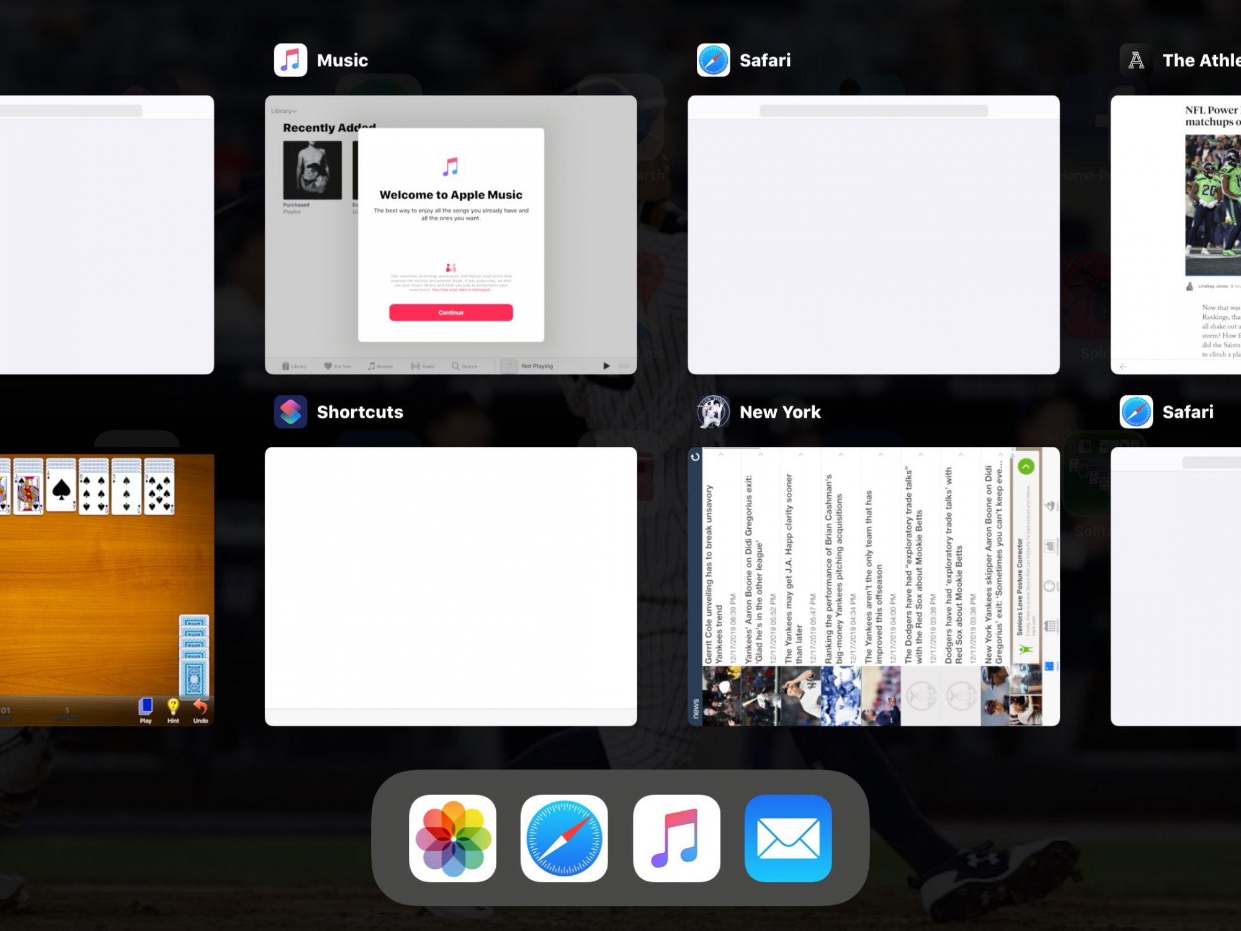Select the Library tab in Music
1241x931 pixels.
294,366
